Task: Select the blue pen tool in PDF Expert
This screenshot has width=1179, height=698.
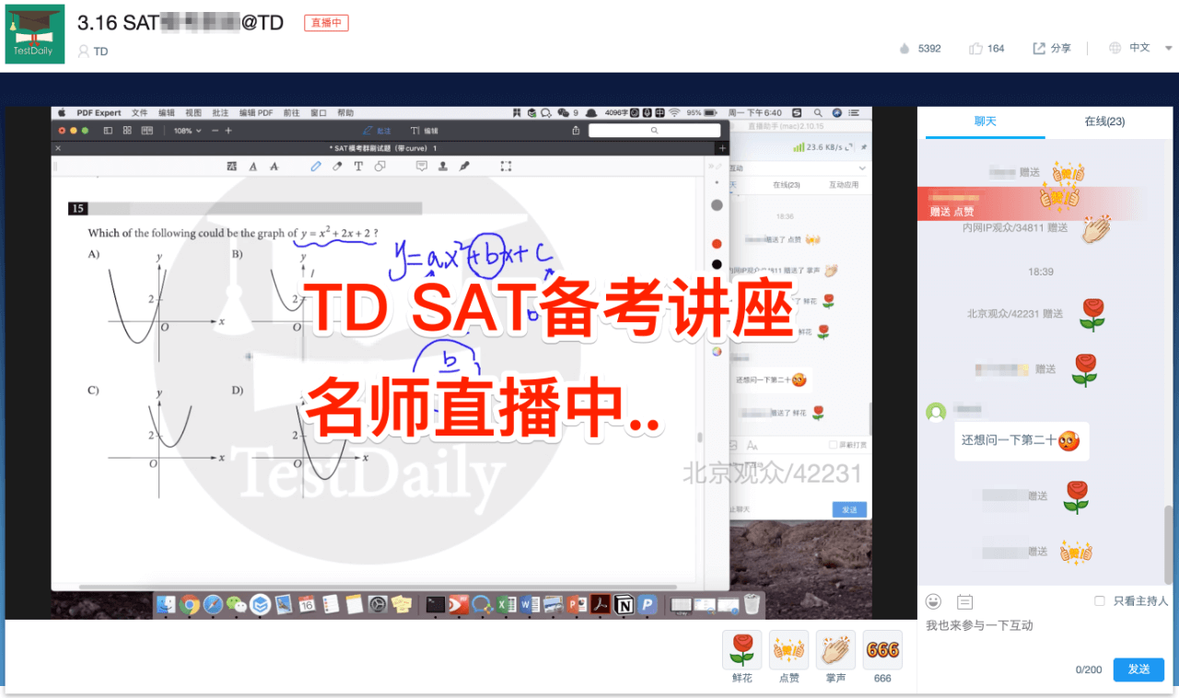Action: coord(316,167)
